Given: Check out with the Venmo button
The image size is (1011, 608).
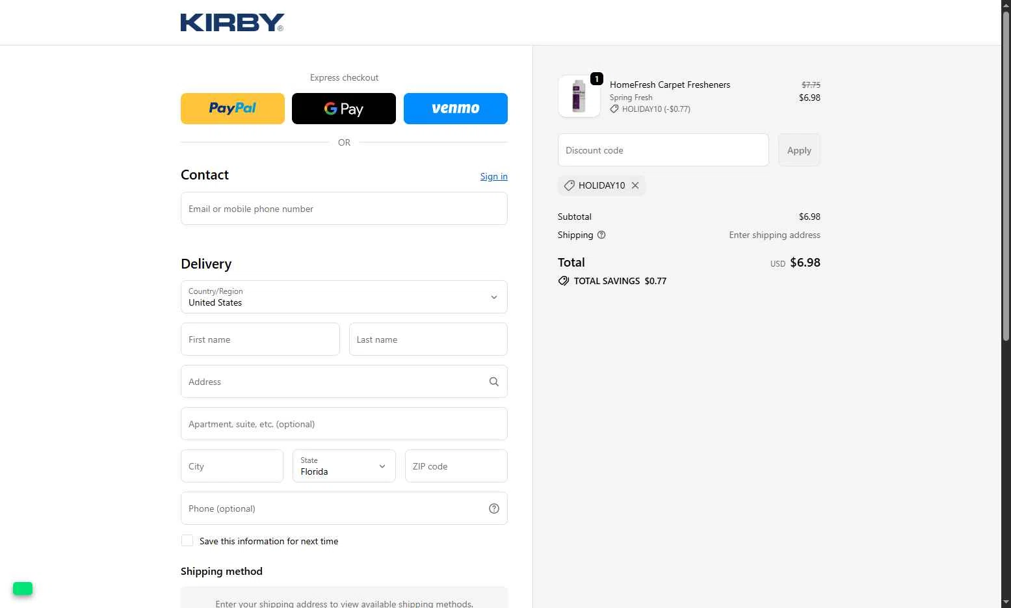Looking at the screenshot, I should tap(456, 109).
